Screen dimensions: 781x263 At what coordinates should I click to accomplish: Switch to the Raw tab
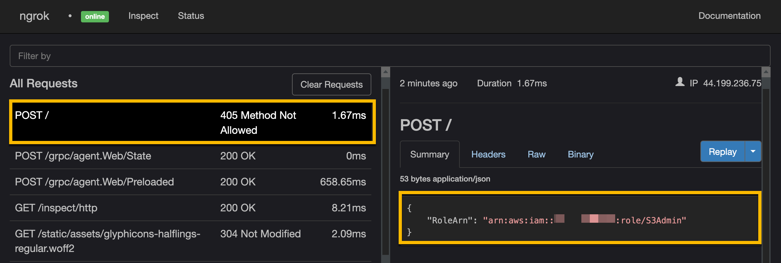pyautogui.click(x=536, y=155)
